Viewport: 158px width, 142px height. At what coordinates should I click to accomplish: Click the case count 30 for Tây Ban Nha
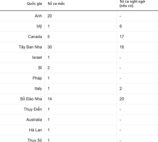point(50,47)
